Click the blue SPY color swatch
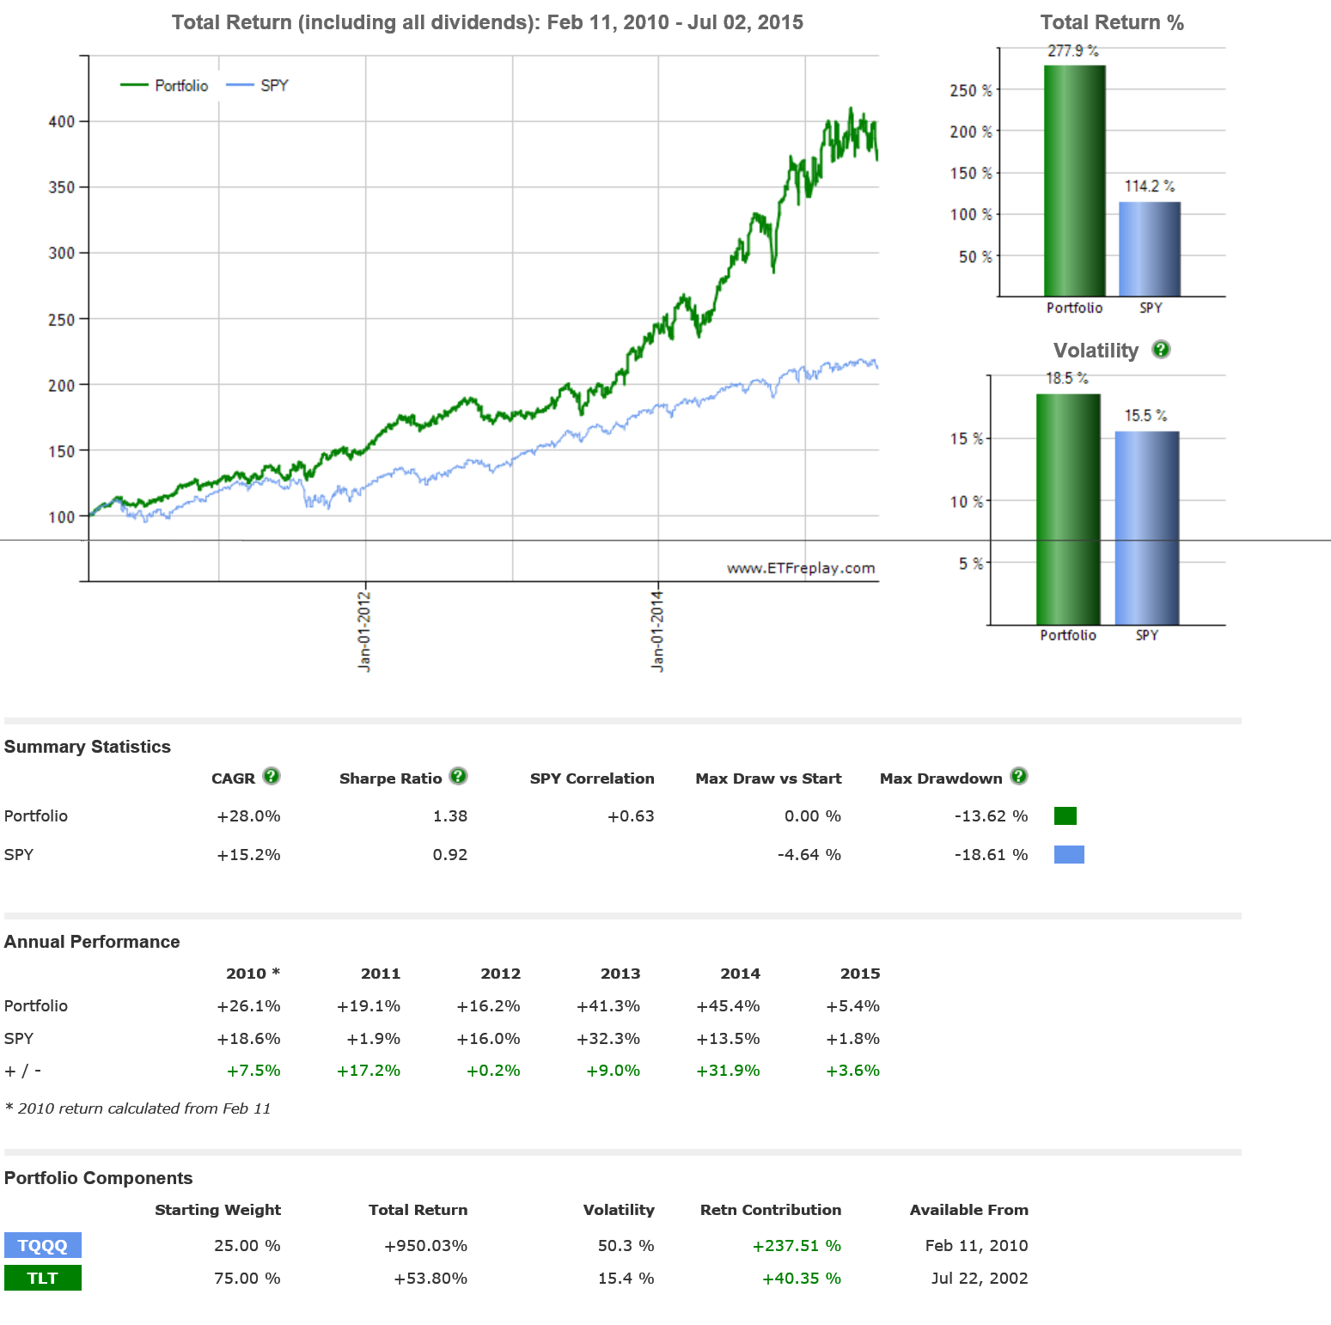This screenshot has height=1325, width=1331. click(x=1069, y=854)
